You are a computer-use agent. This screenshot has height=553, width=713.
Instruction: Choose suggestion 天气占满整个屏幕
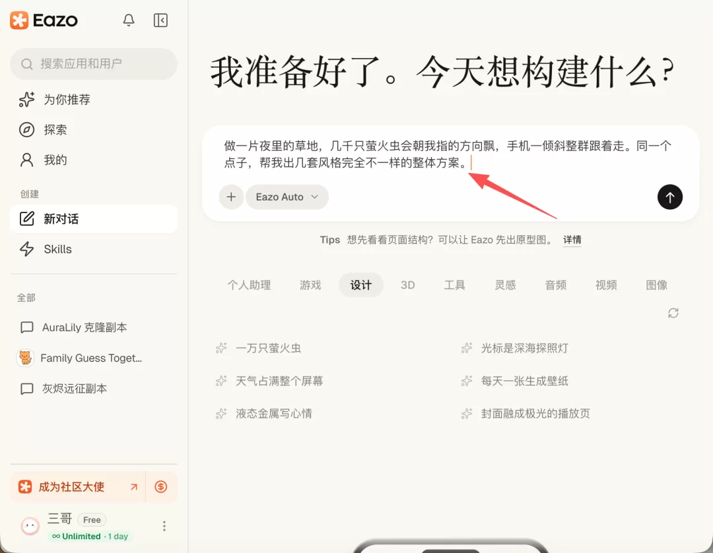pos(279,381)
